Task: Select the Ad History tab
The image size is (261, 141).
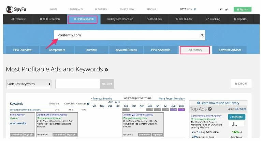Action: click(x=195, y=50)
